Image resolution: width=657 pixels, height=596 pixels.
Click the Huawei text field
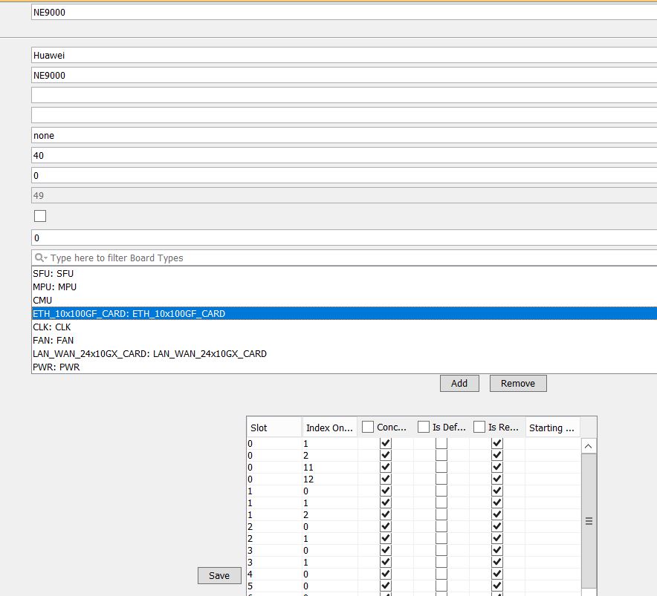click(x=342, y=55)
